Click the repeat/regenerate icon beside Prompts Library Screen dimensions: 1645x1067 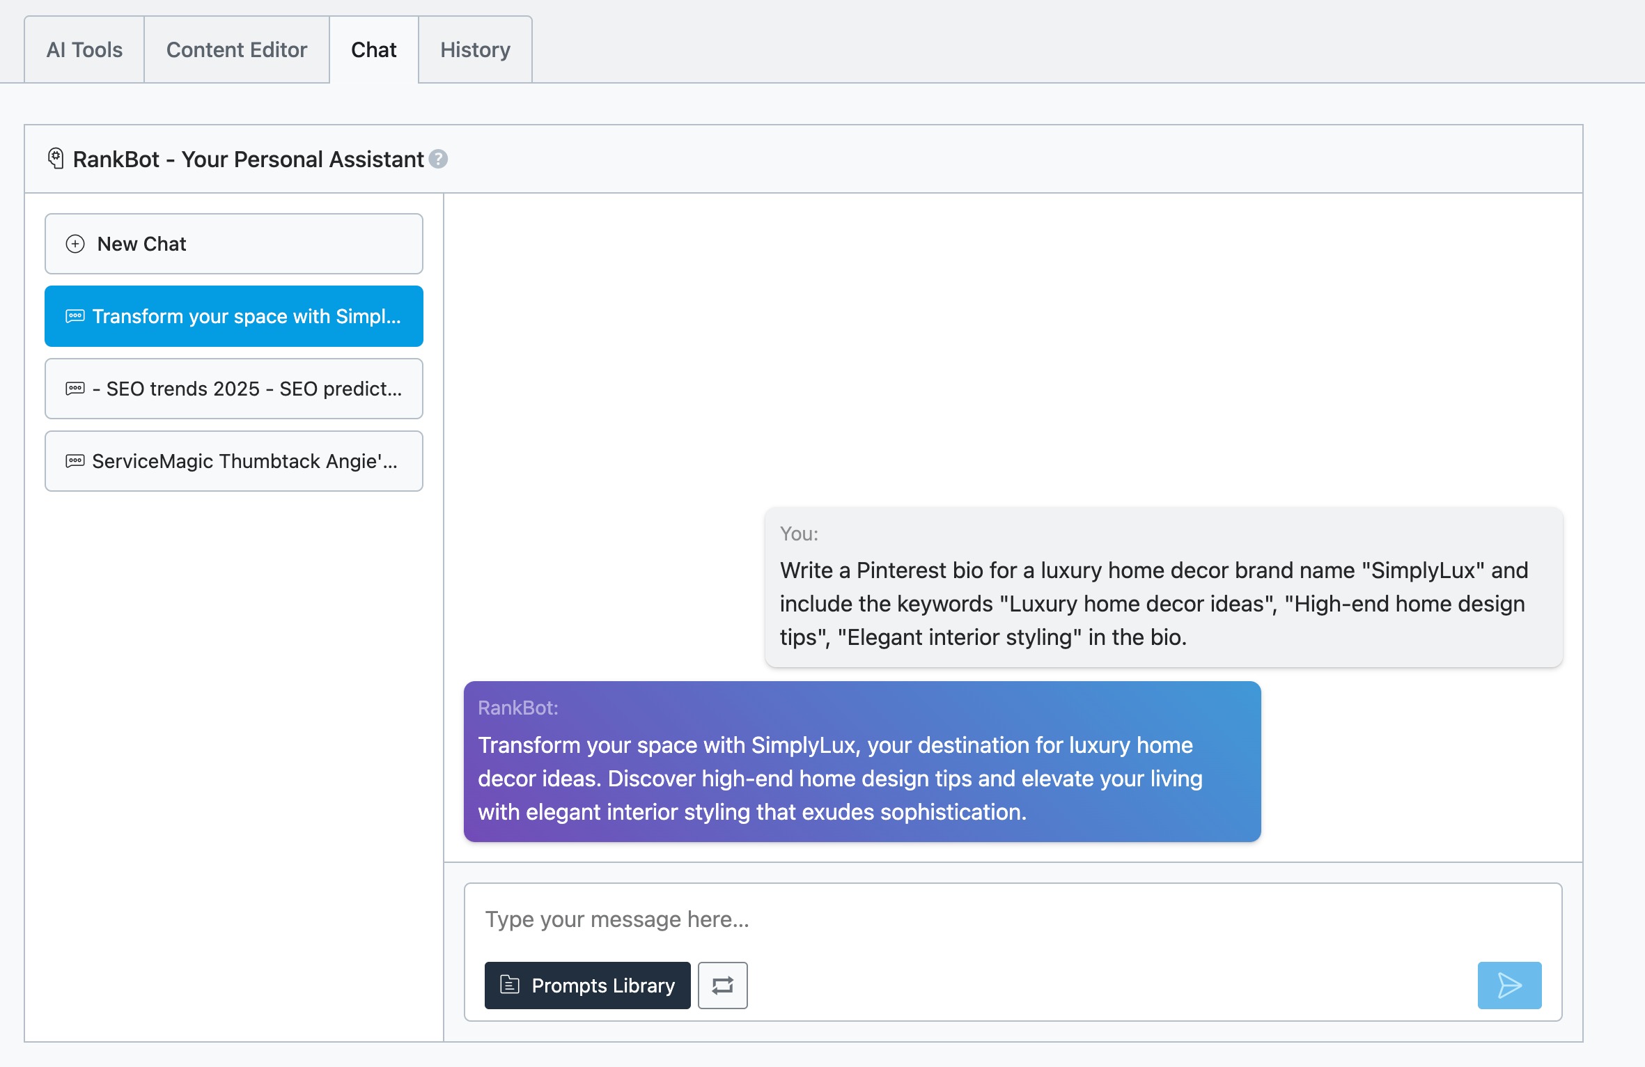tap(722, 985)
